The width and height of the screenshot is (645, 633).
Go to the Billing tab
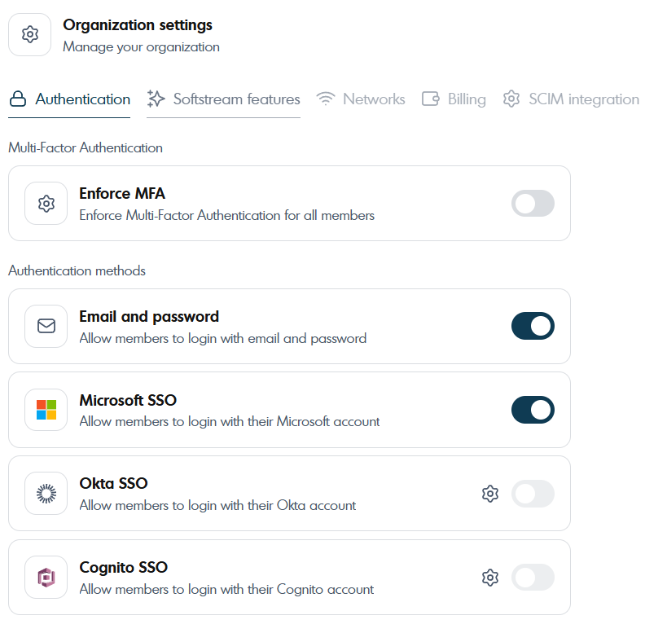point(454,99)
